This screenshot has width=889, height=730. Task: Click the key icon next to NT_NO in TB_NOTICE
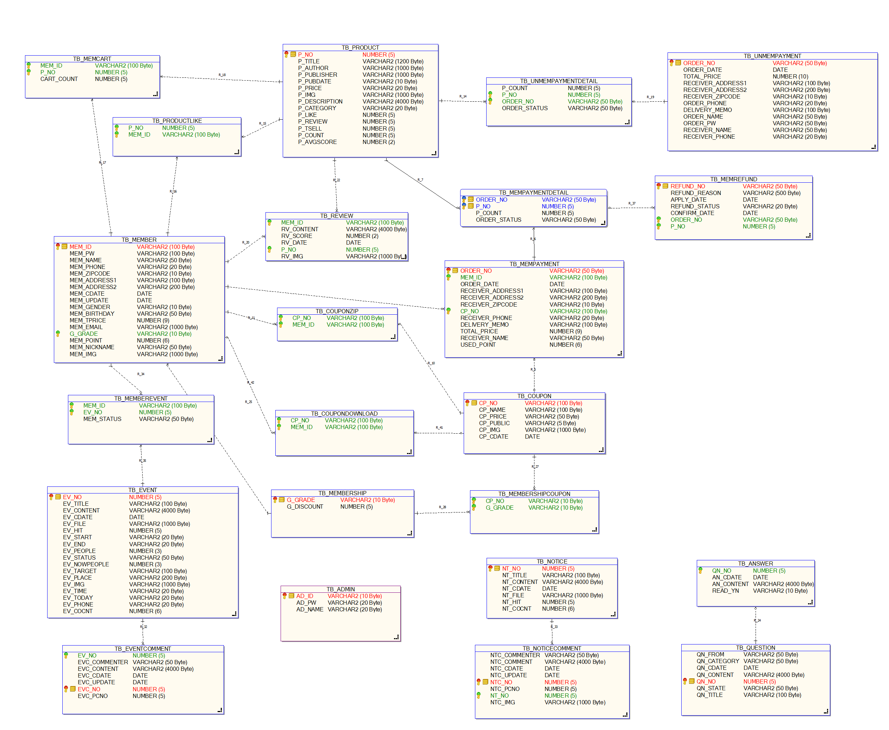click(490, 568)
